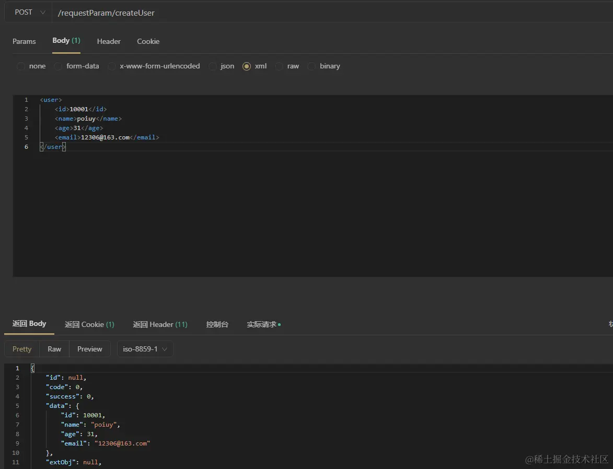The height and width of the screenshot is (469, 613).
Task: Click the "id": 10001 response line
Action: [83, 415]
